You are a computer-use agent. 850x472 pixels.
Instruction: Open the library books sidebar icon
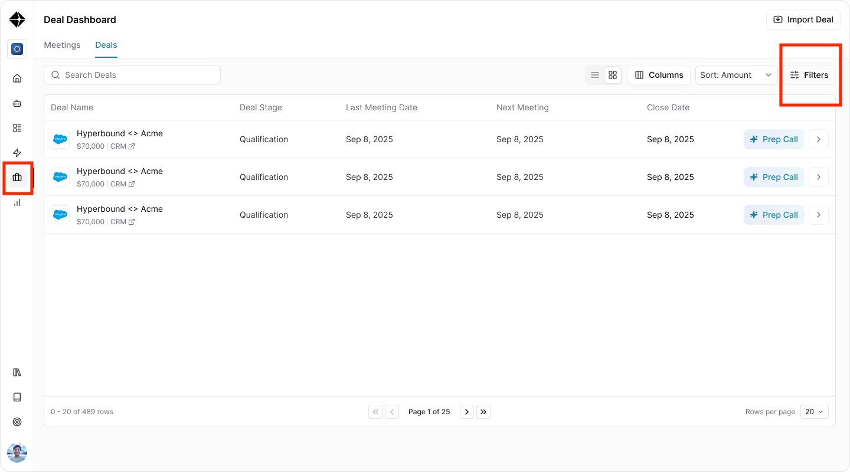[x=17, y=372]
